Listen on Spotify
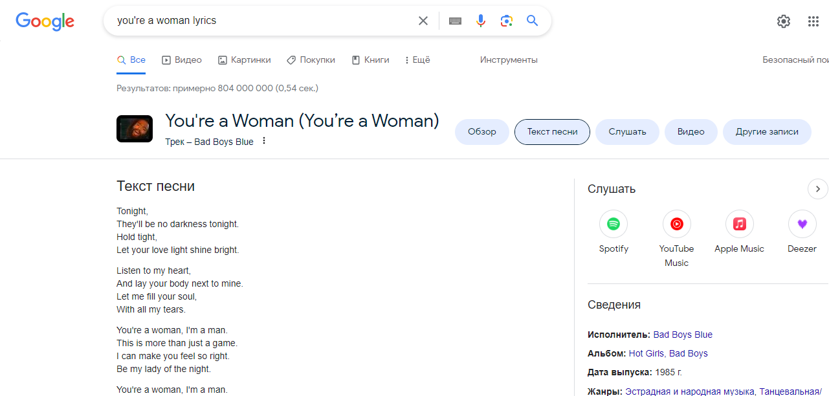The image size is (829, 396). [613, 225]
